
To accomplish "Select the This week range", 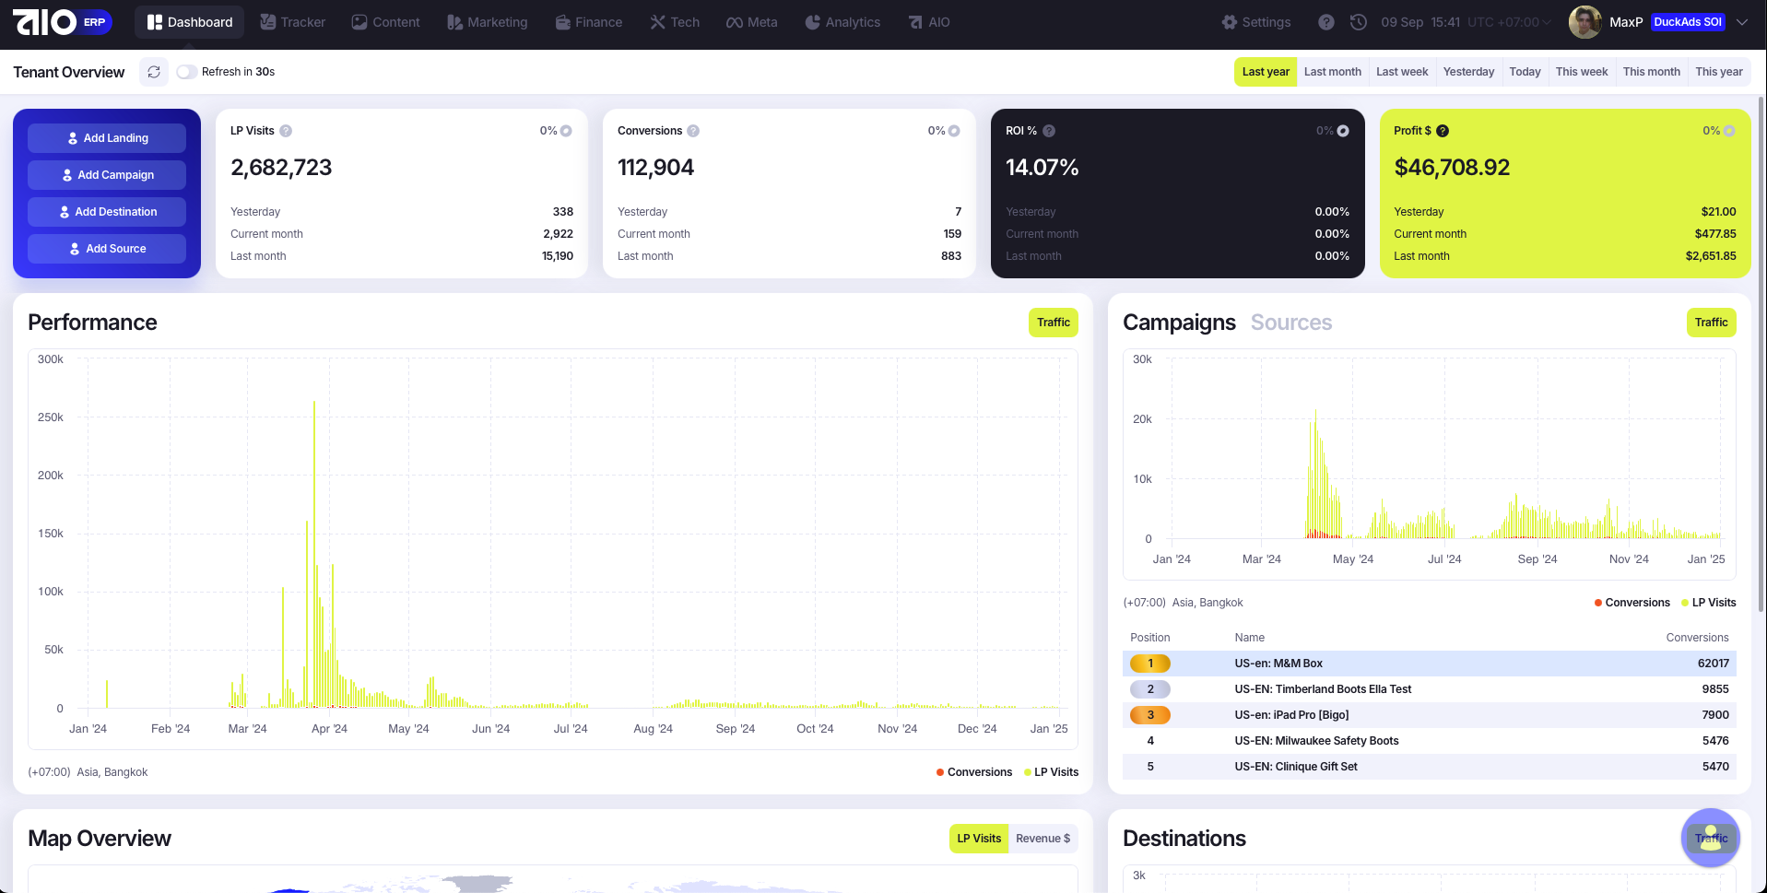I will click(x=1582, y=72).
